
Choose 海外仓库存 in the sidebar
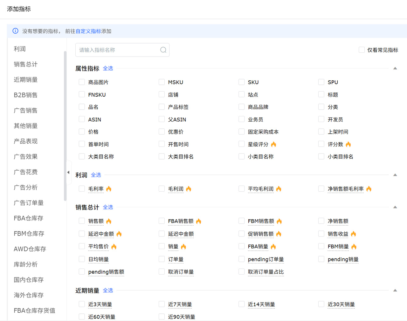(x=28, y=295)
